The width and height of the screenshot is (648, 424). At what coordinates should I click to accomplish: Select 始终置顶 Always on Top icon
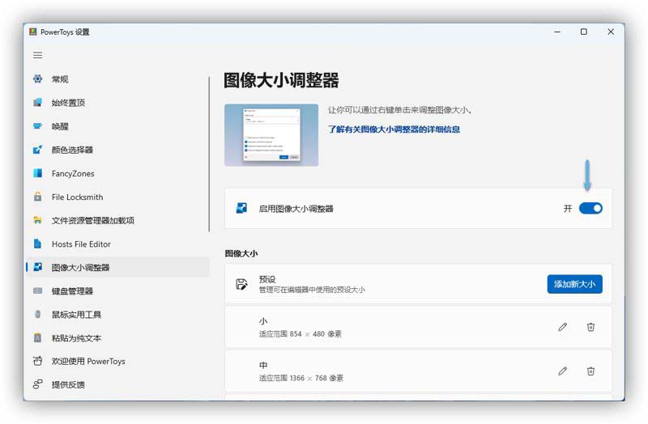pos(37,103)
